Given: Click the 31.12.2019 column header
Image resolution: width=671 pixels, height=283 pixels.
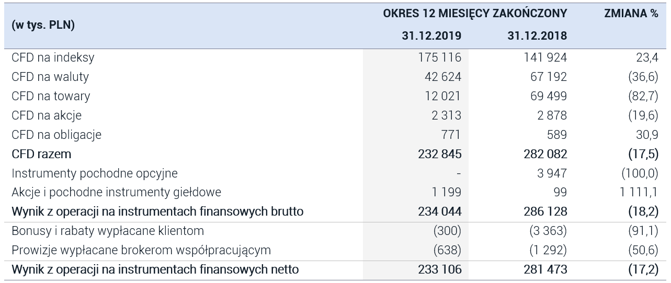Looking at the screenshot, I should tap(431, 37).
